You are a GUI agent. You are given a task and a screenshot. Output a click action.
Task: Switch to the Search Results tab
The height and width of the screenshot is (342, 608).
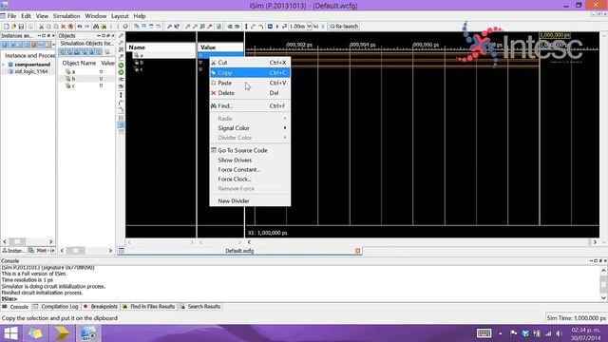pyautogui.click(x=200, y=307)
